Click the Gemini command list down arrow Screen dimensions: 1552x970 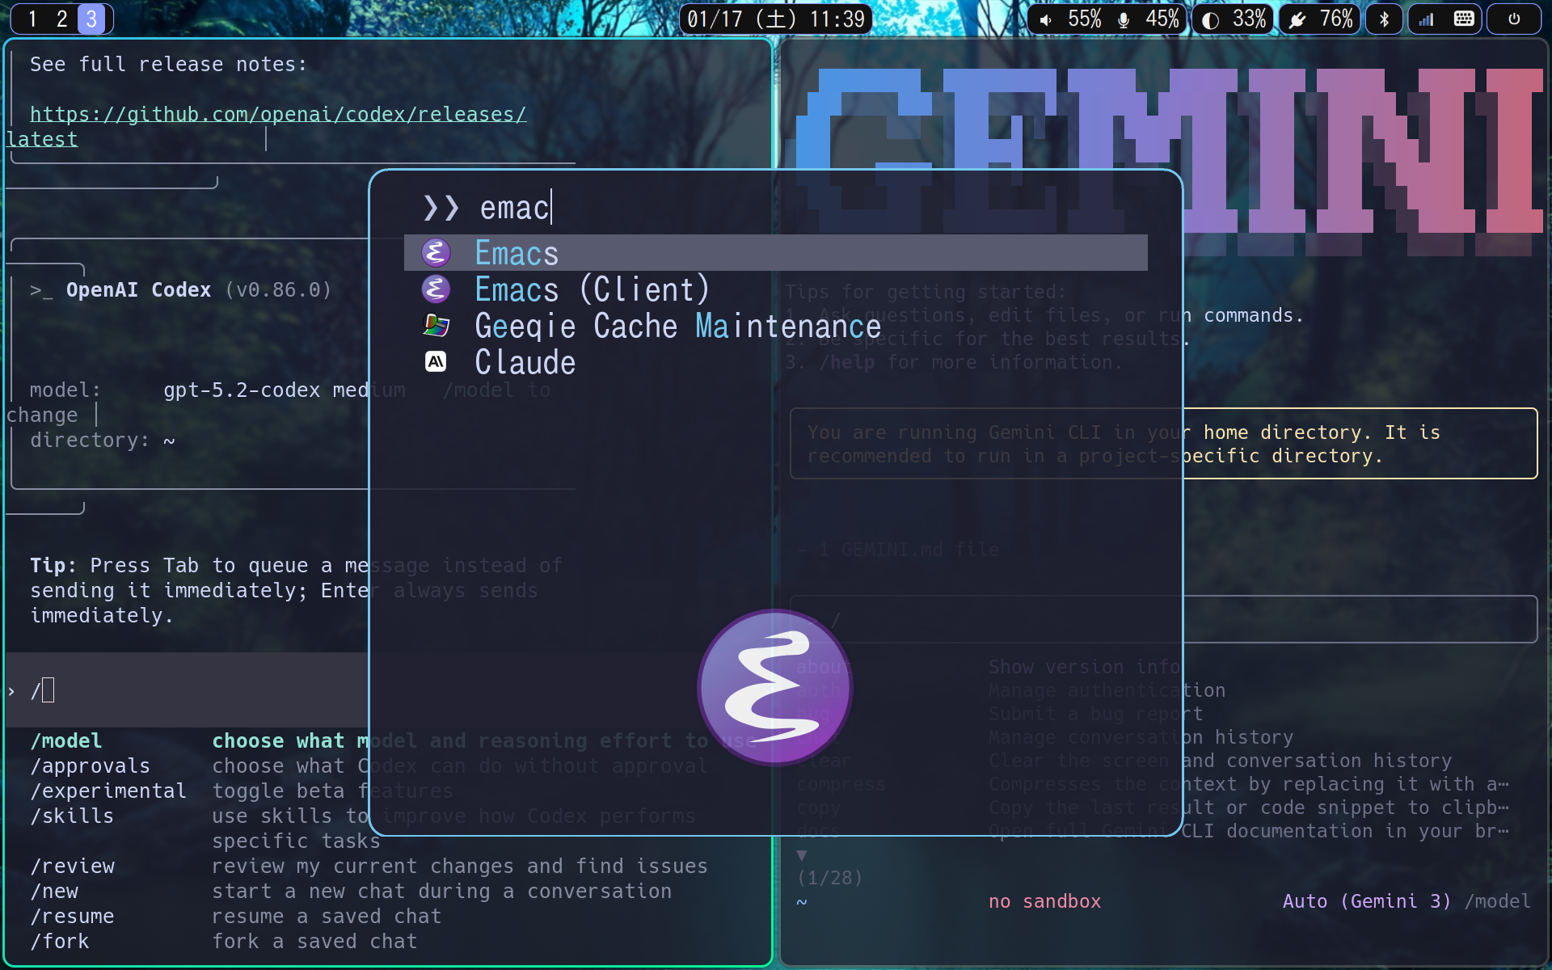click(x=801, y=854)
